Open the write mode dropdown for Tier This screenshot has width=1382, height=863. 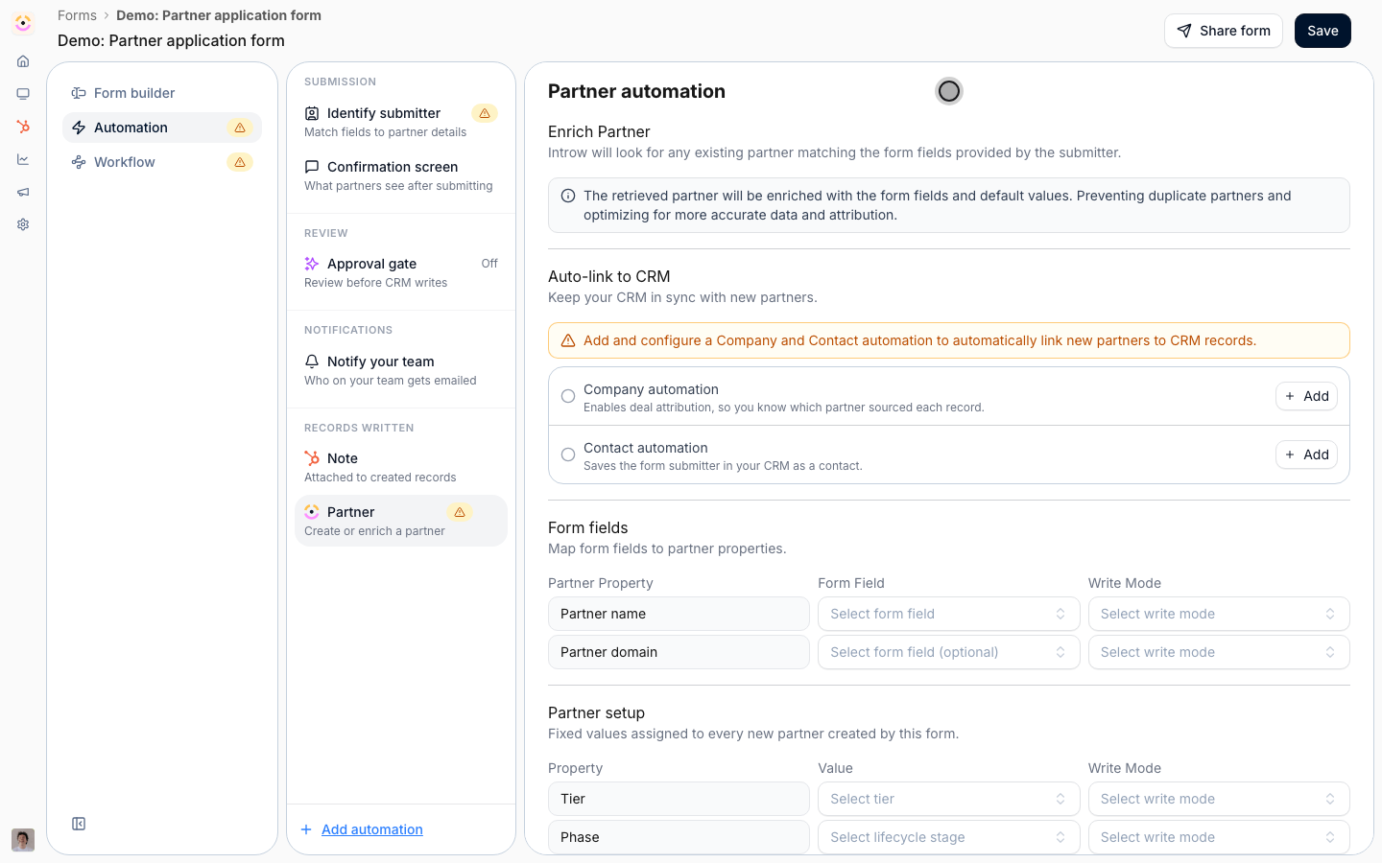coord(1219,799)
